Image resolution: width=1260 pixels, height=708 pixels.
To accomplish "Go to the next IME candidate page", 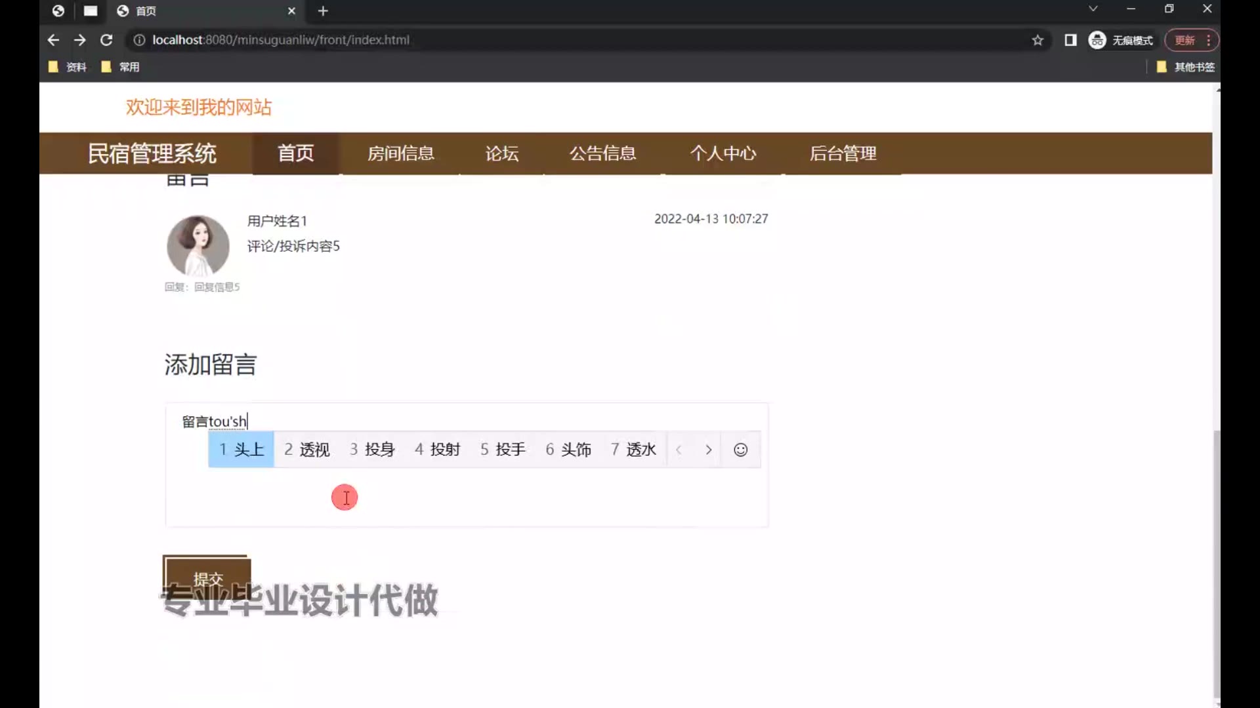I will [x=708, y=450].
